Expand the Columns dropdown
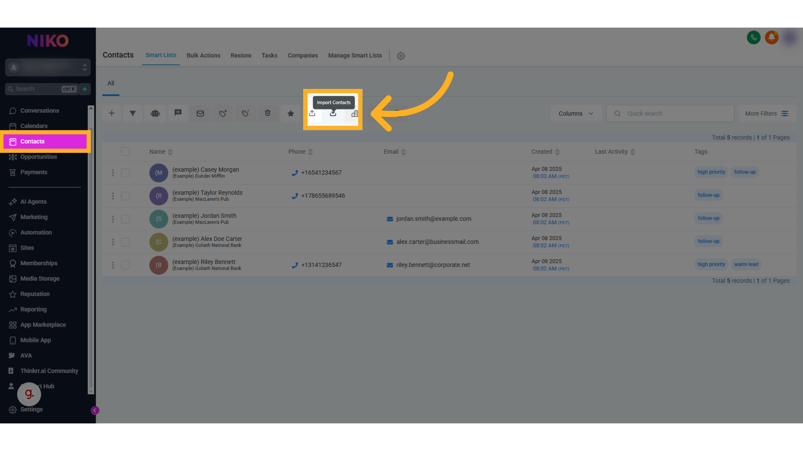This screenshot has width=803, height=451. point(576,114)
